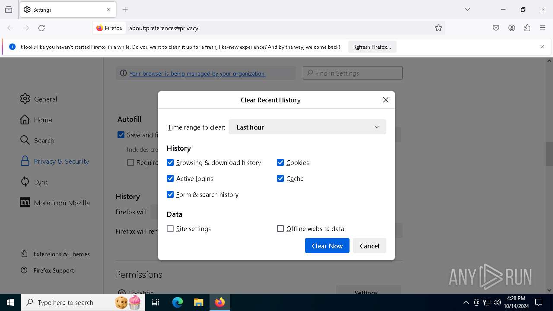
Task: Open the Sync settings category
Action: [x=34, y=182]
